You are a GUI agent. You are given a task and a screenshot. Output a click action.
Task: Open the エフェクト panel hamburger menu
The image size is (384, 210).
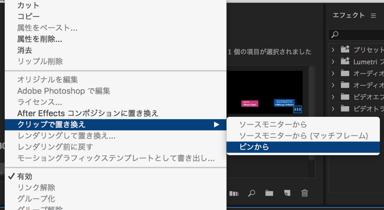coord(373,16)
